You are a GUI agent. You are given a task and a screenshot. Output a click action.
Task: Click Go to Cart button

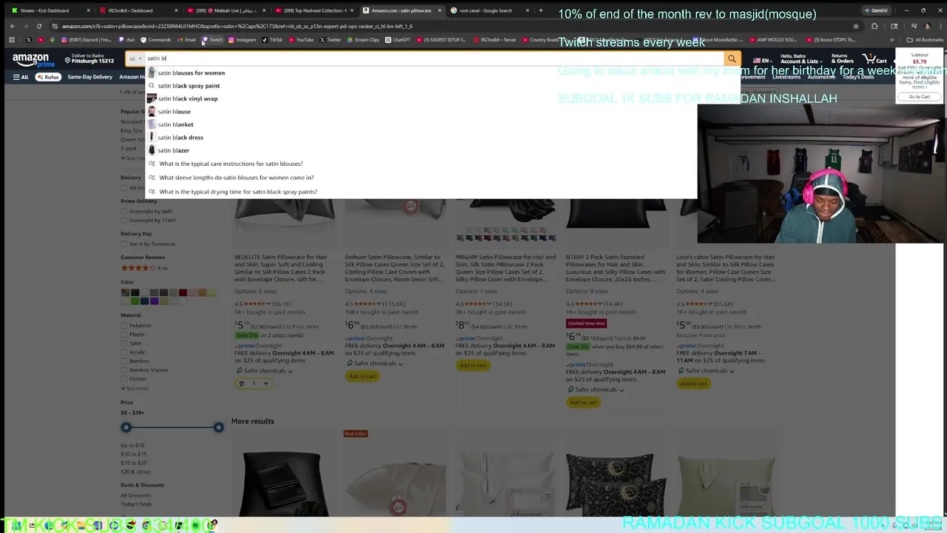(919, 97)
